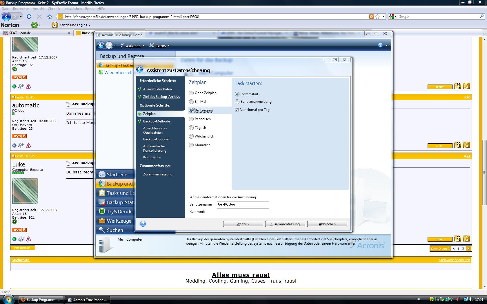This screenshot has height=304, width=487.
Task: Open Norton logo dropdown arrow
Action: (21, 25)
